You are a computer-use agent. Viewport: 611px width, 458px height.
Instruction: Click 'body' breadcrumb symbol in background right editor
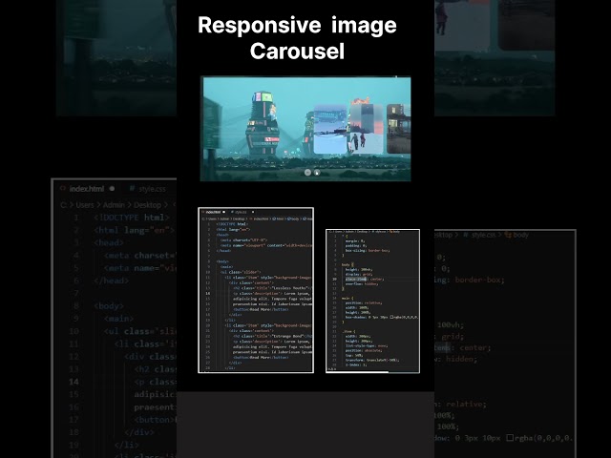pyautogui.click(x=516, y=235)
